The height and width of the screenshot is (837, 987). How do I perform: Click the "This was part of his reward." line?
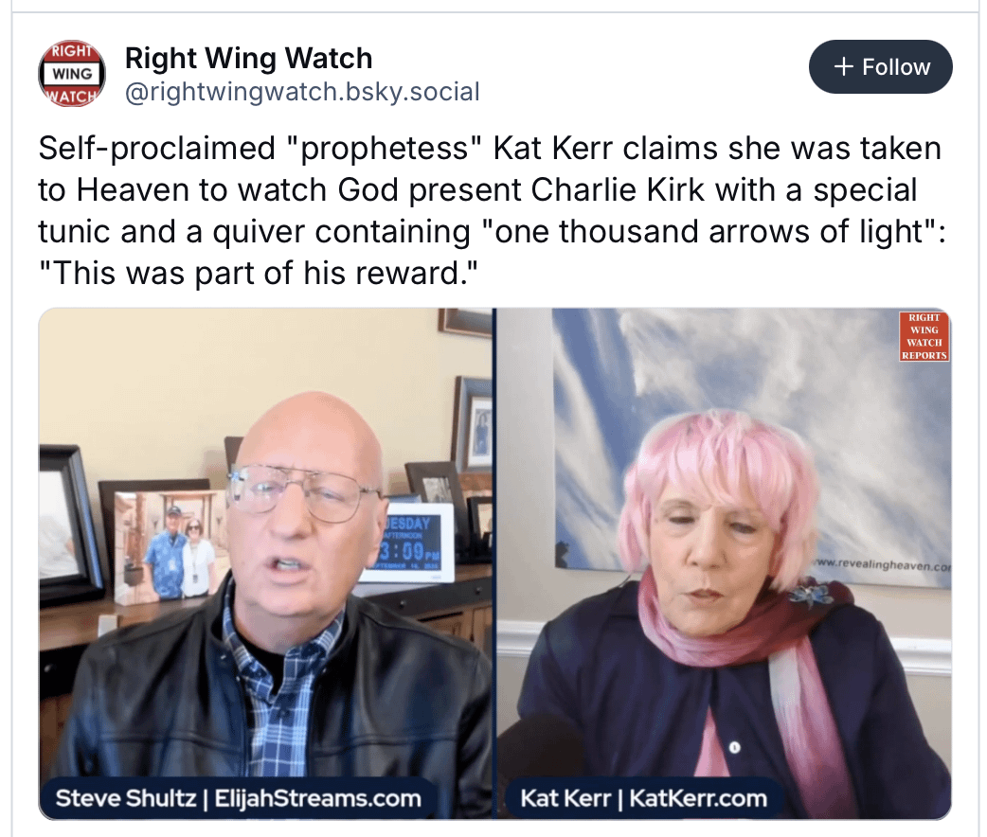258,273
